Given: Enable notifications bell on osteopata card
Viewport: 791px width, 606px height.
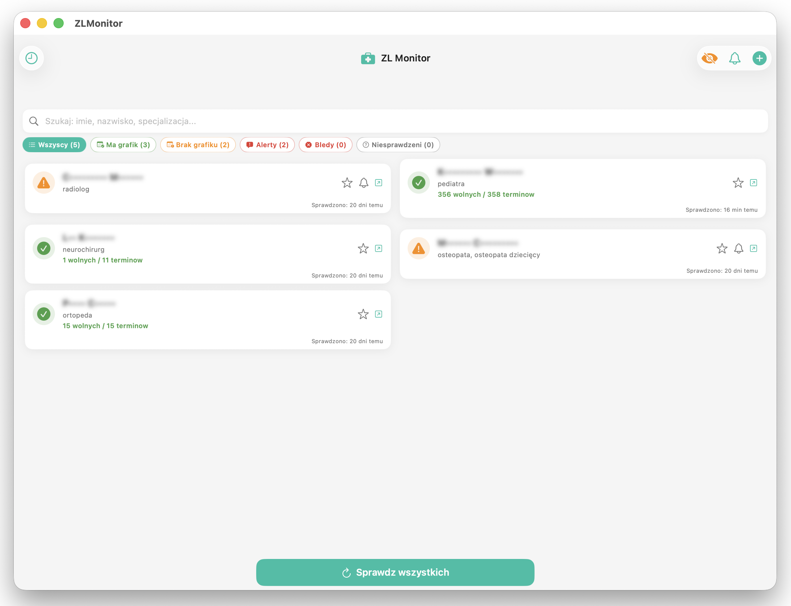Looking at the screenshot, I should (738, 248).
